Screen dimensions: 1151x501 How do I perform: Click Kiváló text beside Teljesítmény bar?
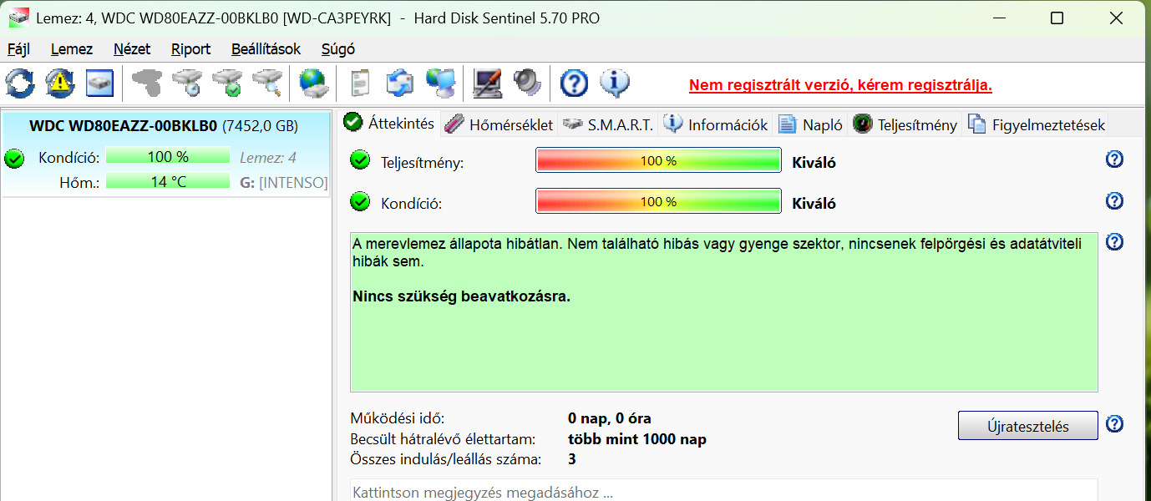tap(814, 163)
